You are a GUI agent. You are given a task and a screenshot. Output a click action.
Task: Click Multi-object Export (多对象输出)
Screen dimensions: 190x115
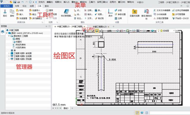(x=36, y=18)
